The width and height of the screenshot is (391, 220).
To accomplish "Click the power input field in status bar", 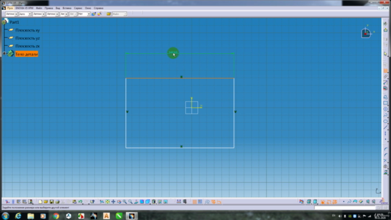I will point(345,208).
